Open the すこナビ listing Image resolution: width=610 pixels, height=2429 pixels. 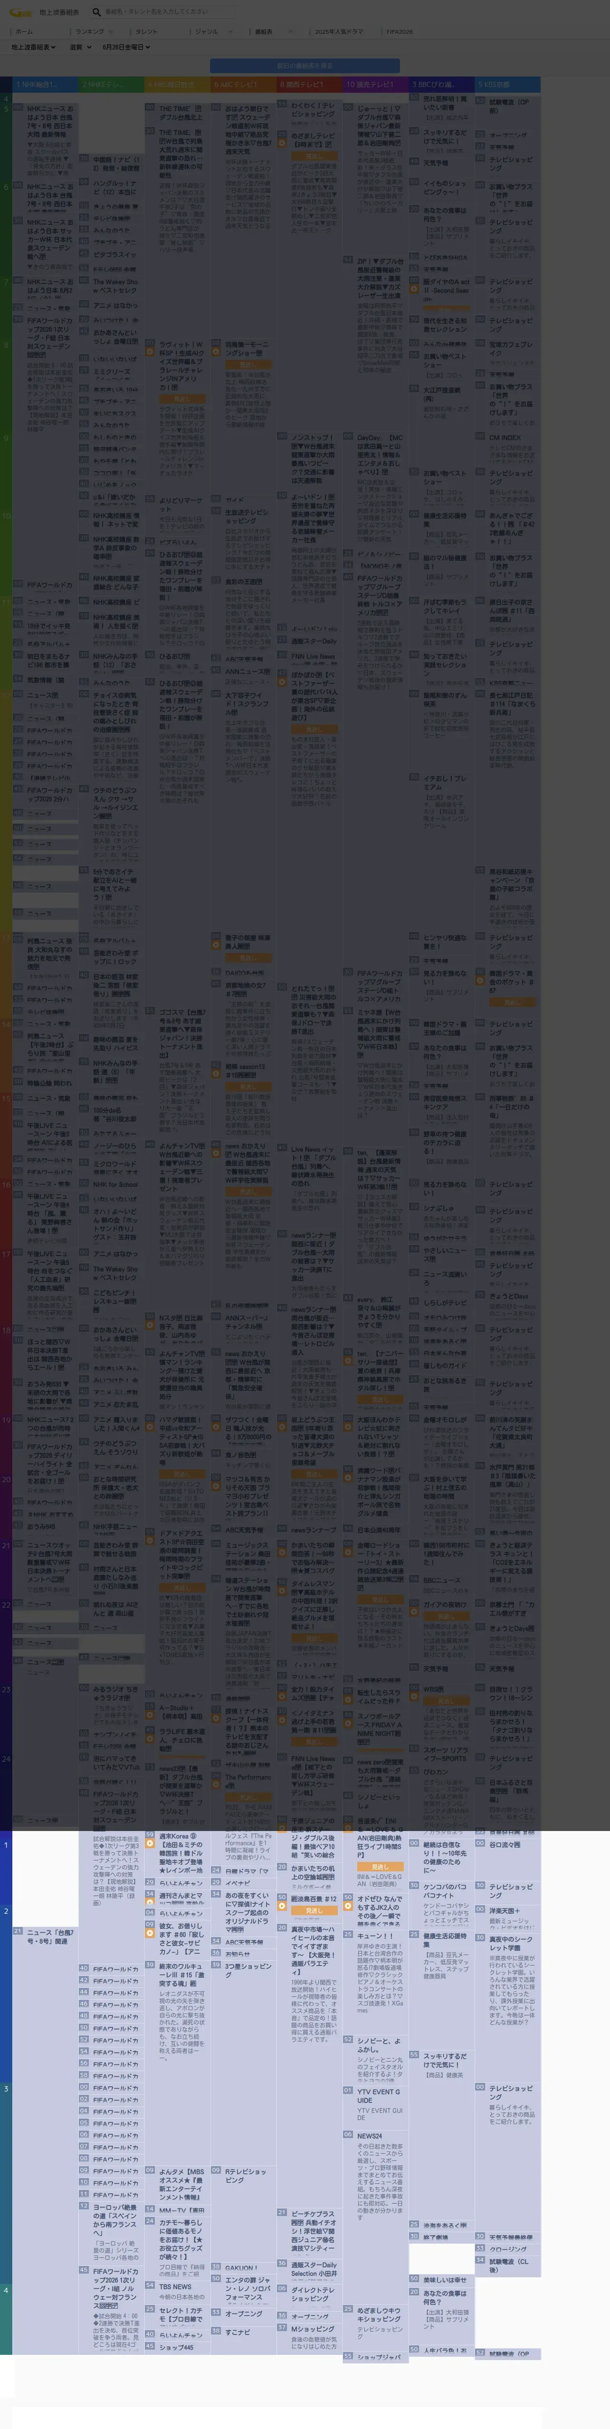tap(238, 2332)
